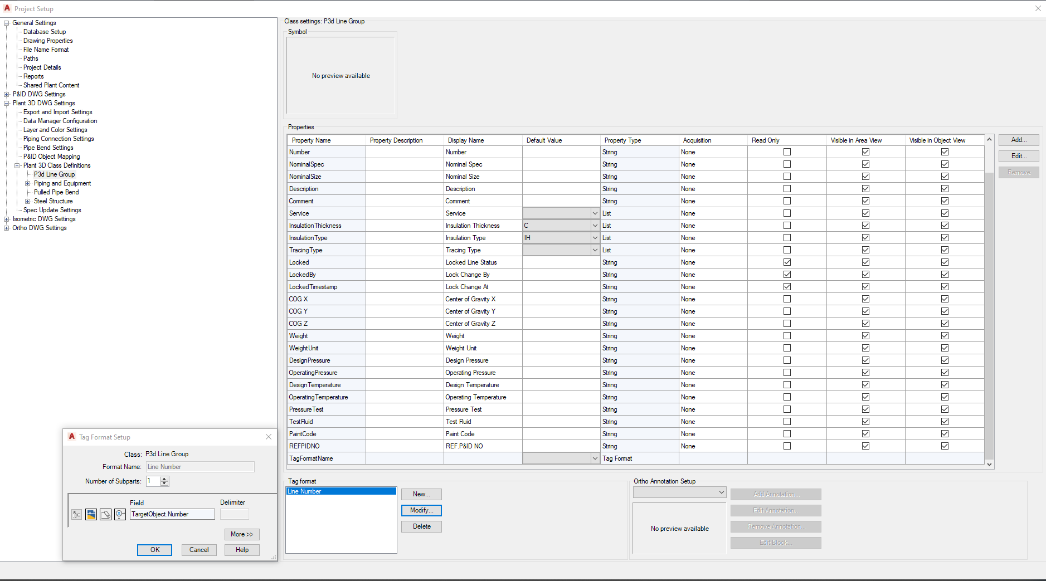Toggle Visible in Object View for Weight
Image resolution: width=1046 pixels, height=581 pixels.
click(944, 335)
